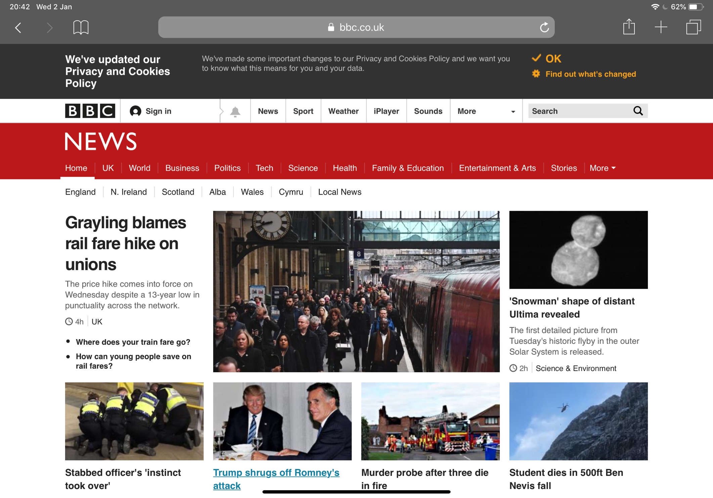
Task: Go to Entertainment & Arts section
Action: click(x=497, y=168)
